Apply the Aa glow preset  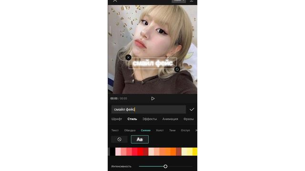(140, 139)
